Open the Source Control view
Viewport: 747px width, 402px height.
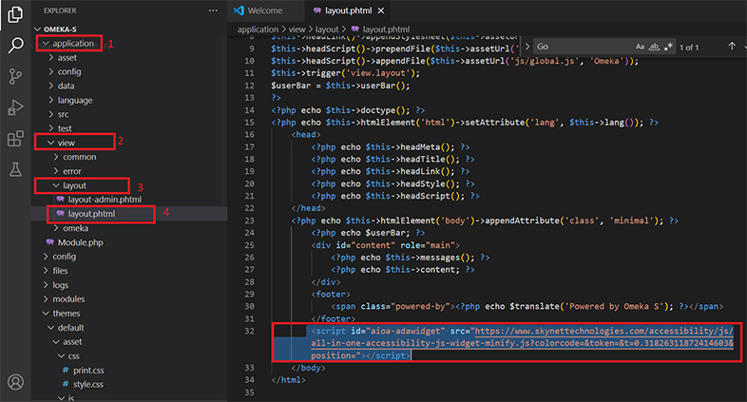(15, 76)
